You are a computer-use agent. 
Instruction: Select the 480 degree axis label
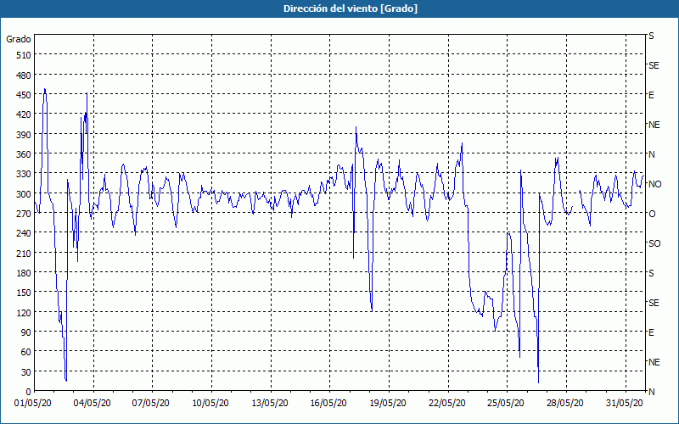24,75
